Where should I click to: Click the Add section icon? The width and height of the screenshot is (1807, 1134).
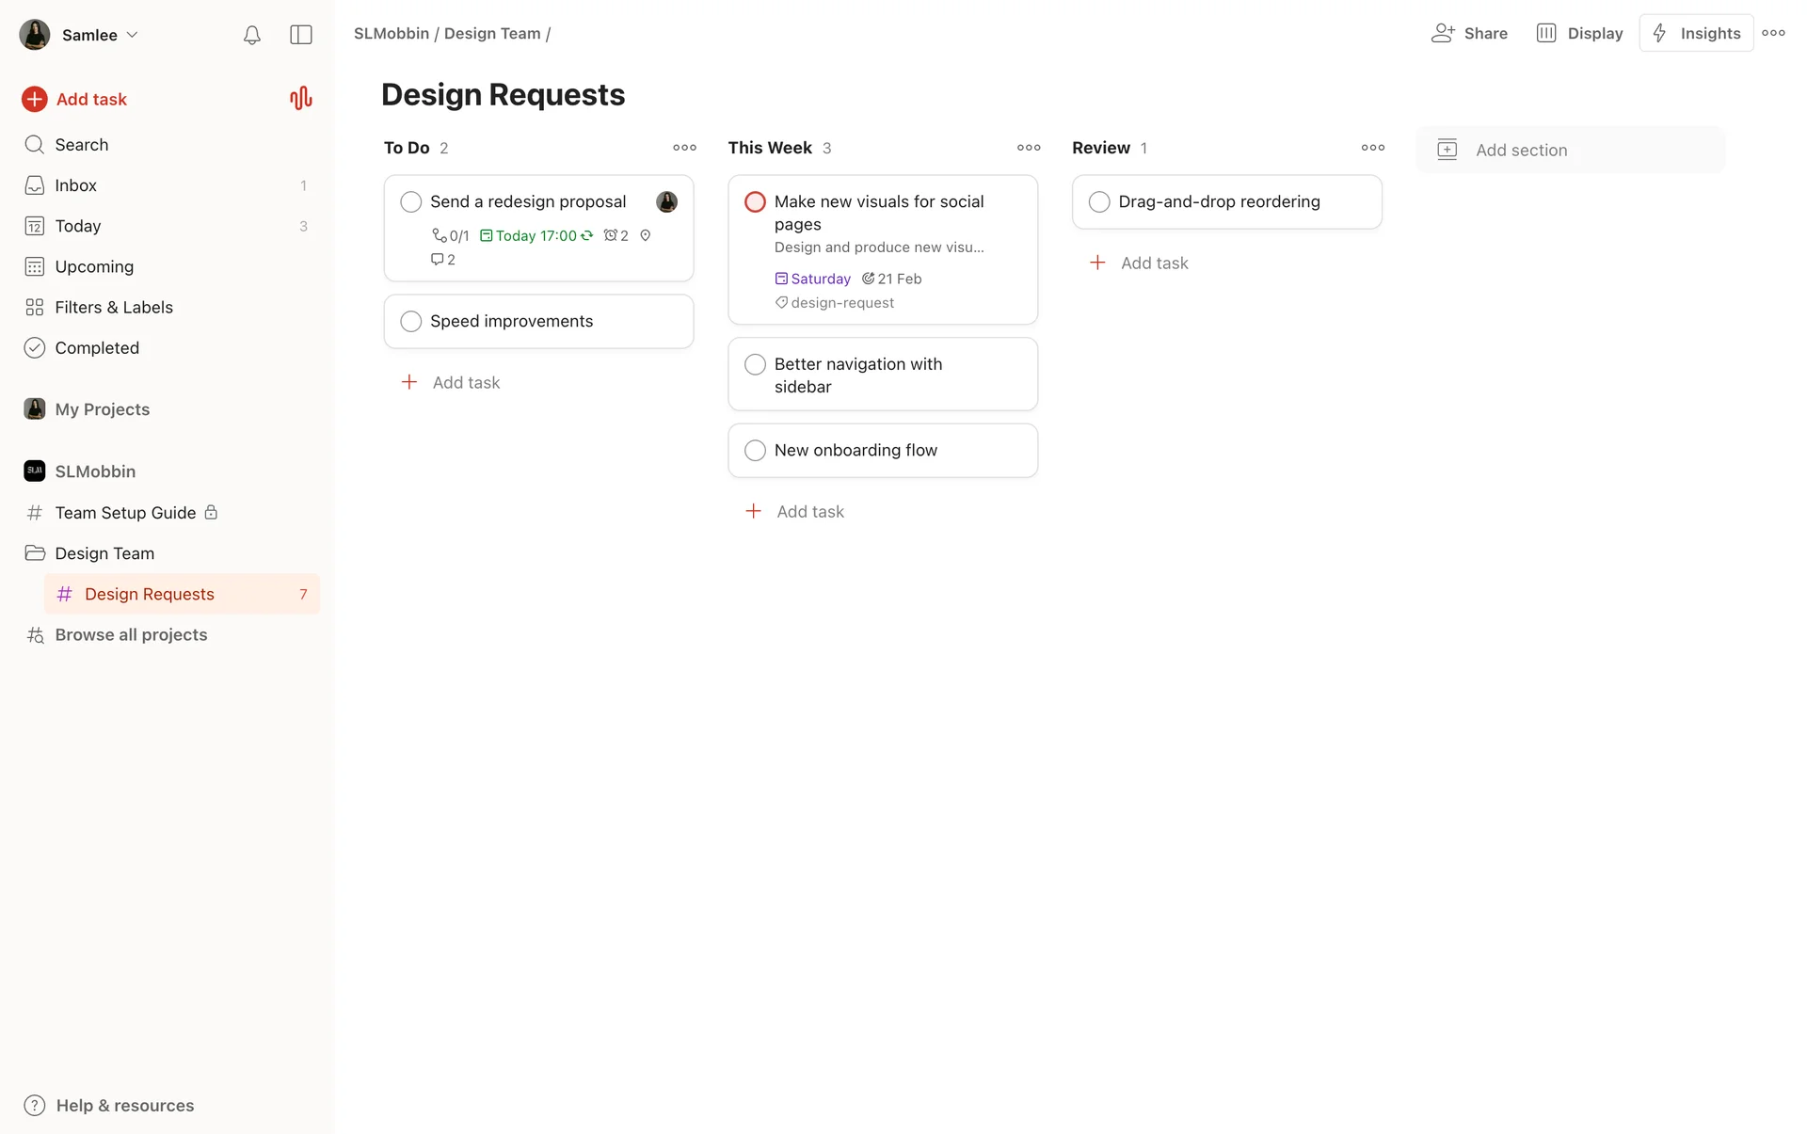click(x=1447, y=150)
